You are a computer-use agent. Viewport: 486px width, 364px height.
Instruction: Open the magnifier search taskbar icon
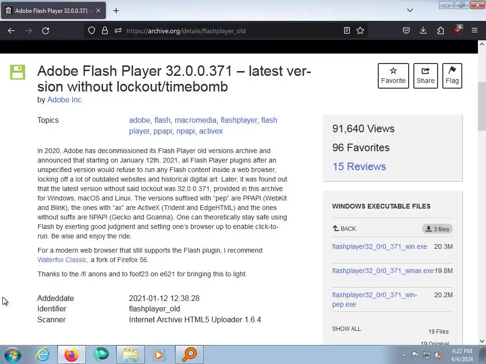click(x=189, y=355)
